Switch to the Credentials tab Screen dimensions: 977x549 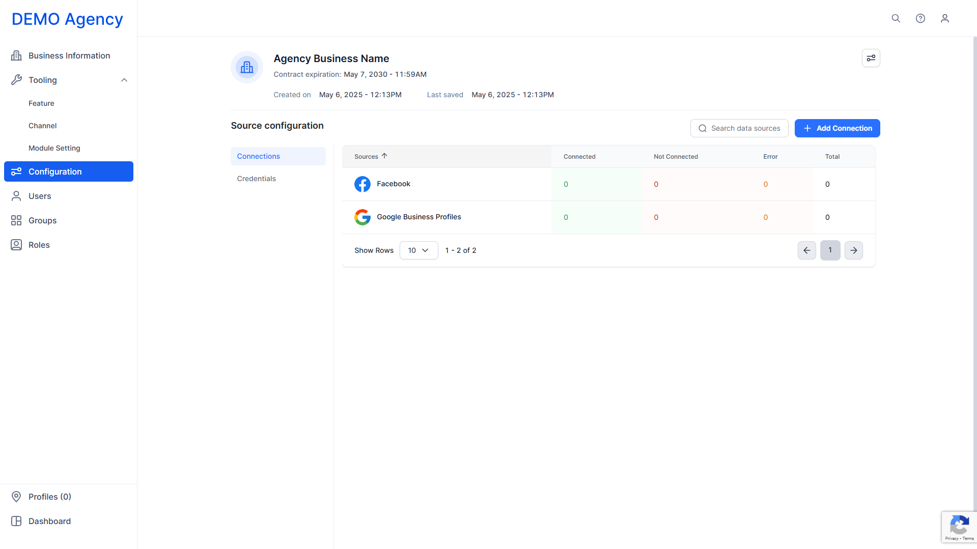278,179
